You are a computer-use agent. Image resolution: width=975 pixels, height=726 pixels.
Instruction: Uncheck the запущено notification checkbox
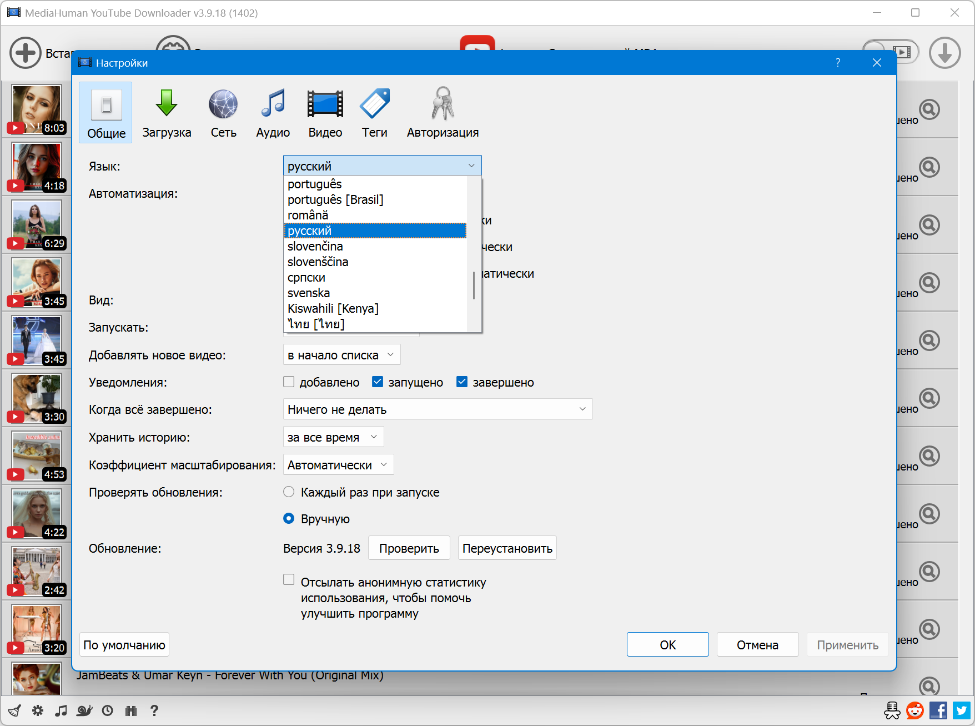coord(378,382)
